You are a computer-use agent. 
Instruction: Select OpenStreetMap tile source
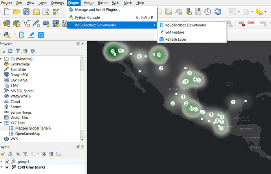tap(27, 134)
